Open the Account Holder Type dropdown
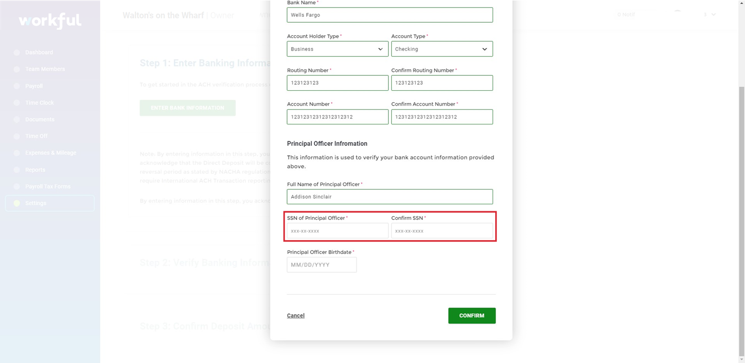 tap(338, 49)
